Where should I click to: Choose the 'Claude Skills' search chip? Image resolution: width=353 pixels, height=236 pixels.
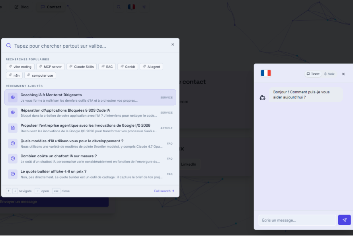(82, 66)
